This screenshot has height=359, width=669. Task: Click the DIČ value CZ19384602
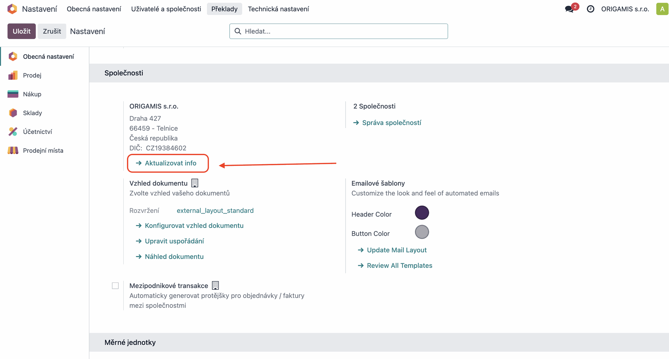(x=166, y=148)
